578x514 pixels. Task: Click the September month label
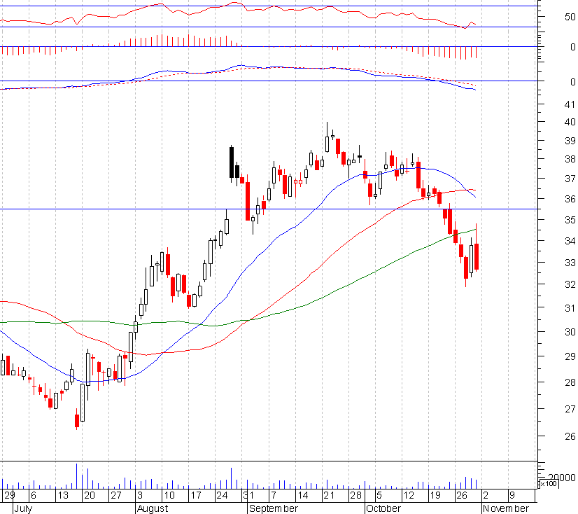click(274, 508)
